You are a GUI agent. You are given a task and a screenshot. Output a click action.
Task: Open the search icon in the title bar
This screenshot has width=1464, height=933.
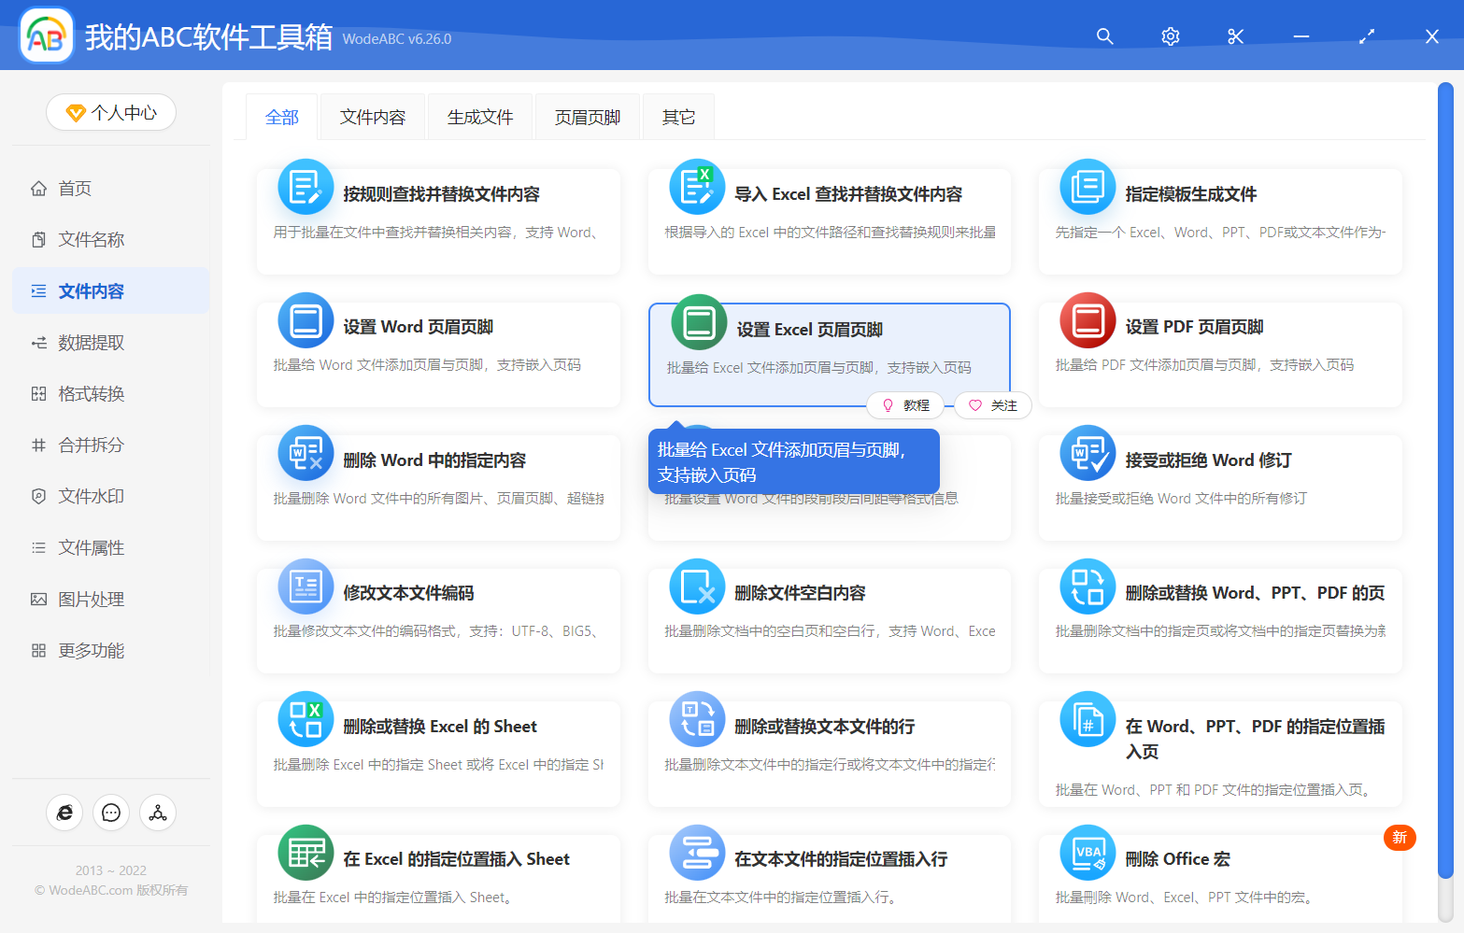(x=1104, y=35)
